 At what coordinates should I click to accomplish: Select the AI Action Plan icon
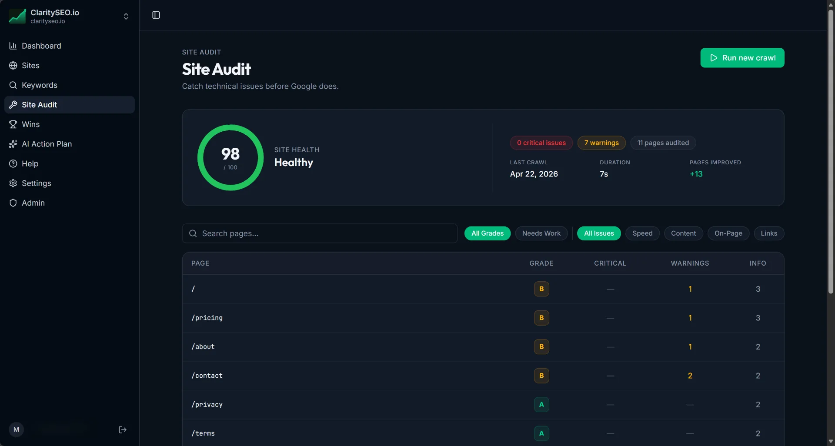pyautogui.click(x=13, y=144)
